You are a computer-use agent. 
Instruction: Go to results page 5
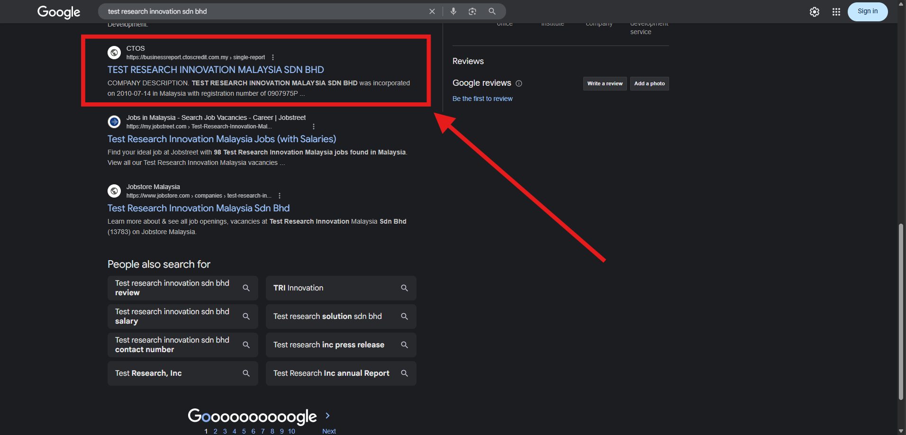coord(244,431)
